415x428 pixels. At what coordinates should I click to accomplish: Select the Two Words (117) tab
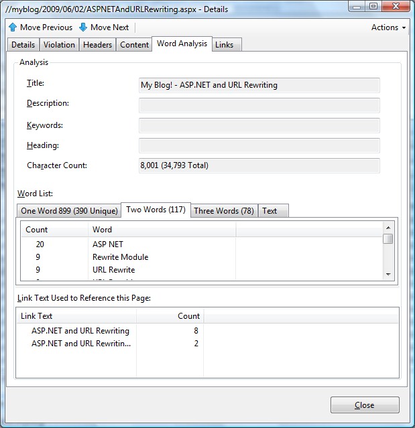point(156,210)
